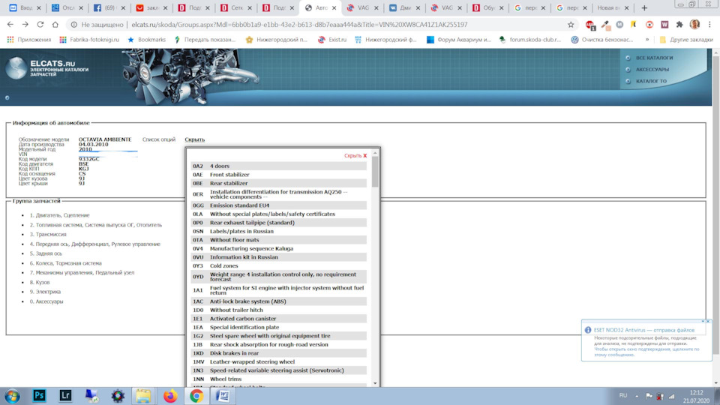Click the RU language indicator in the tray
720x405 pixels.
pyautogui.click(x=623, y=396)
